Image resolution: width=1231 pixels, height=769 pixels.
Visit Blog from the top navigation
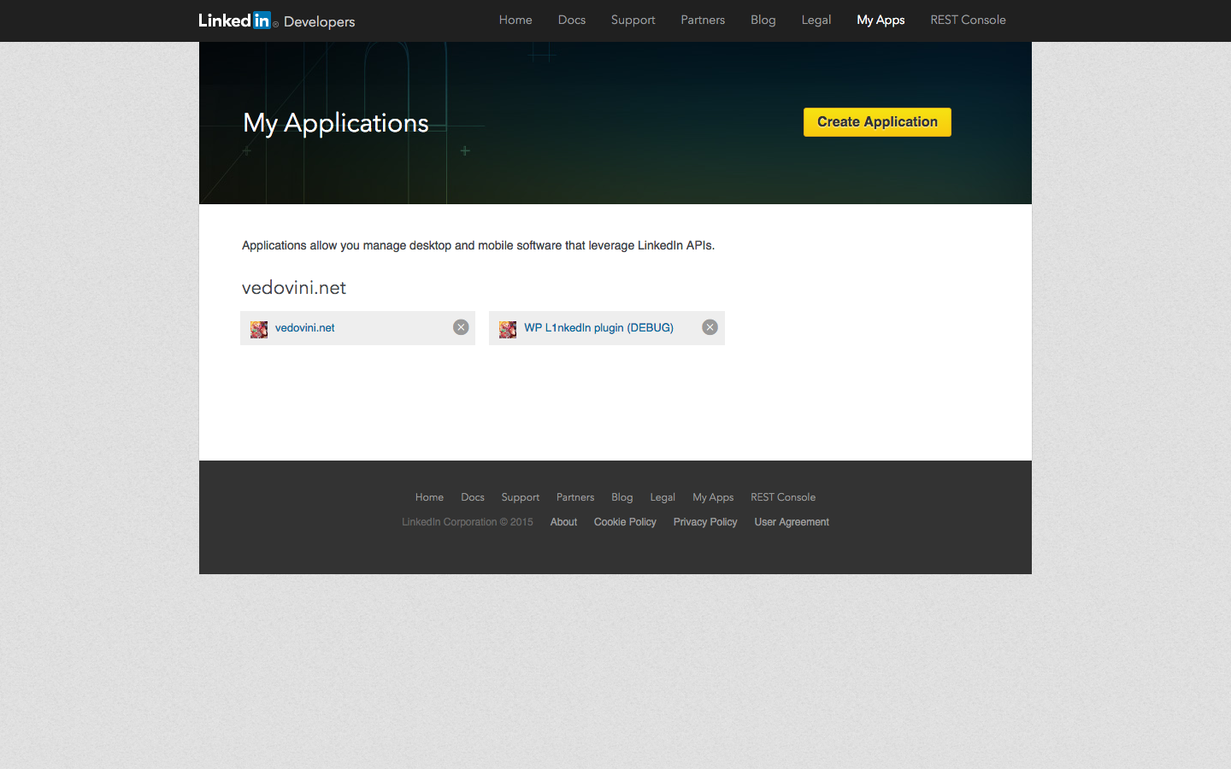click(x=763, y=20)
